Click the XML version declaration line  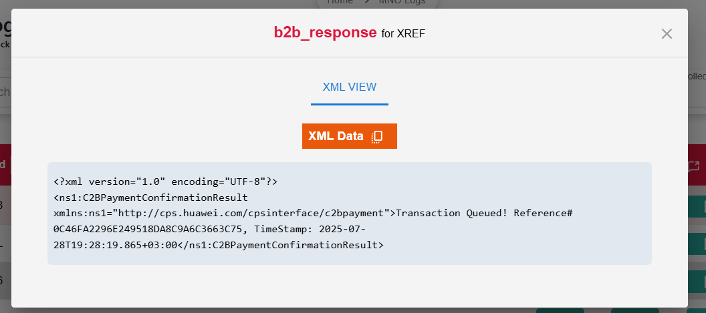coord(165,182)
